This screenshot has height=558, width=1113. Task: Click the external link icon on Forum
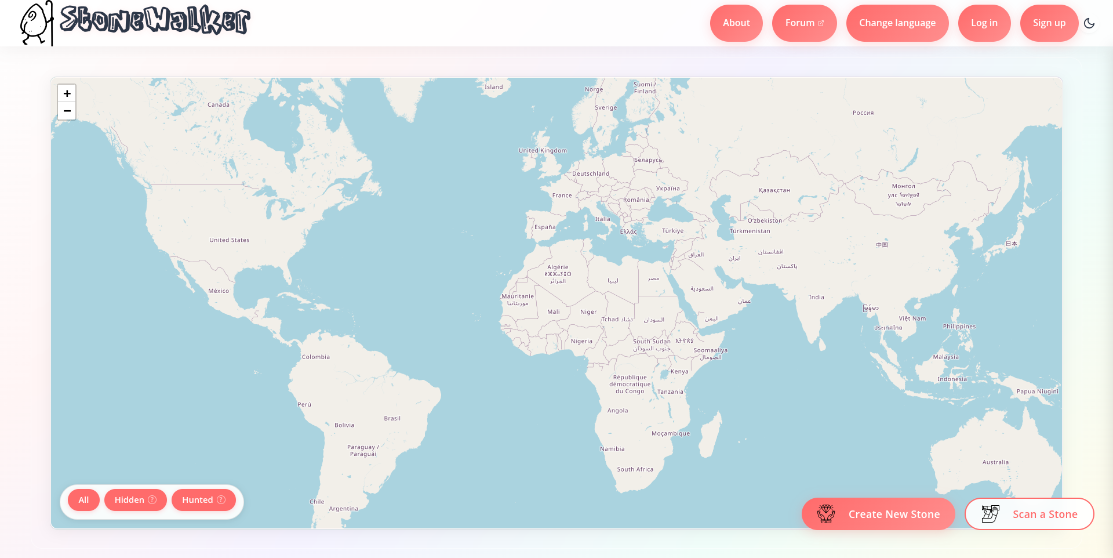pos(821,23)
